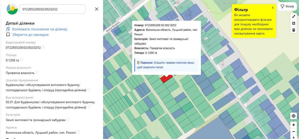The image size is (299, 139).
Task: Center map on my location
Action: [x=294, y=116]
